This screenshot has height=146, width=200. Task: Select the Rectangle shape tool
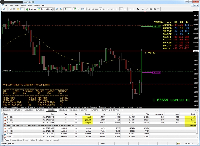pos(151,9)
